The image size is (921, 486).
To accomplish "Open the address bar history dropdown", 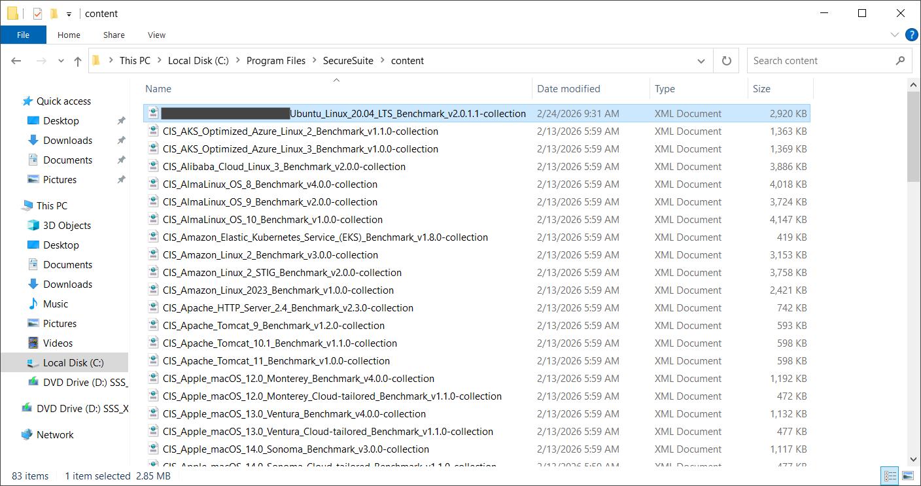I will 701,61.
